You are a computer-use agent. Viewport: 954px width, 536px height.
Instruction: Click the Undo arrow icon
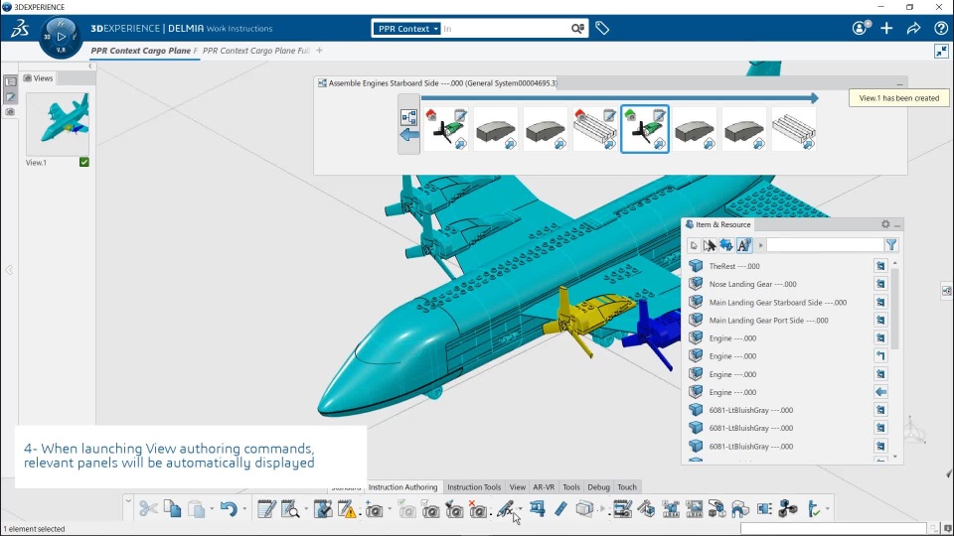pyautogui.click(x=229, y=508)
